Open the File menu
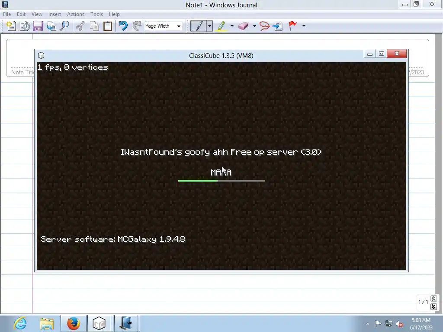Image resolution: width=443 pixels, height=332 pixels. (7, 14)
